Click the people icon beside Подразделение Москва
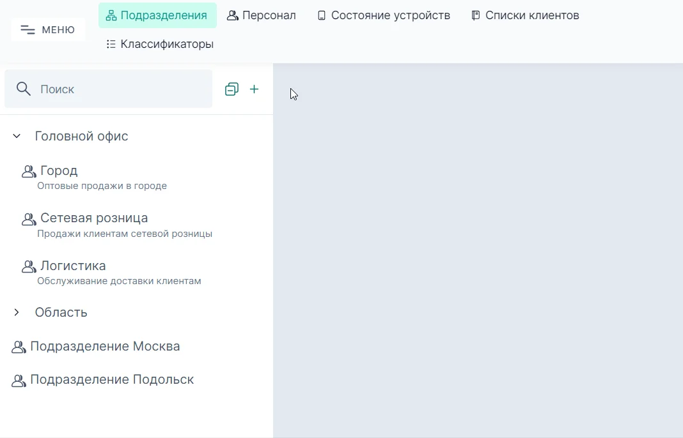This screenshot has width=683, height=438. pyautogui.click(x=18, y=347)
